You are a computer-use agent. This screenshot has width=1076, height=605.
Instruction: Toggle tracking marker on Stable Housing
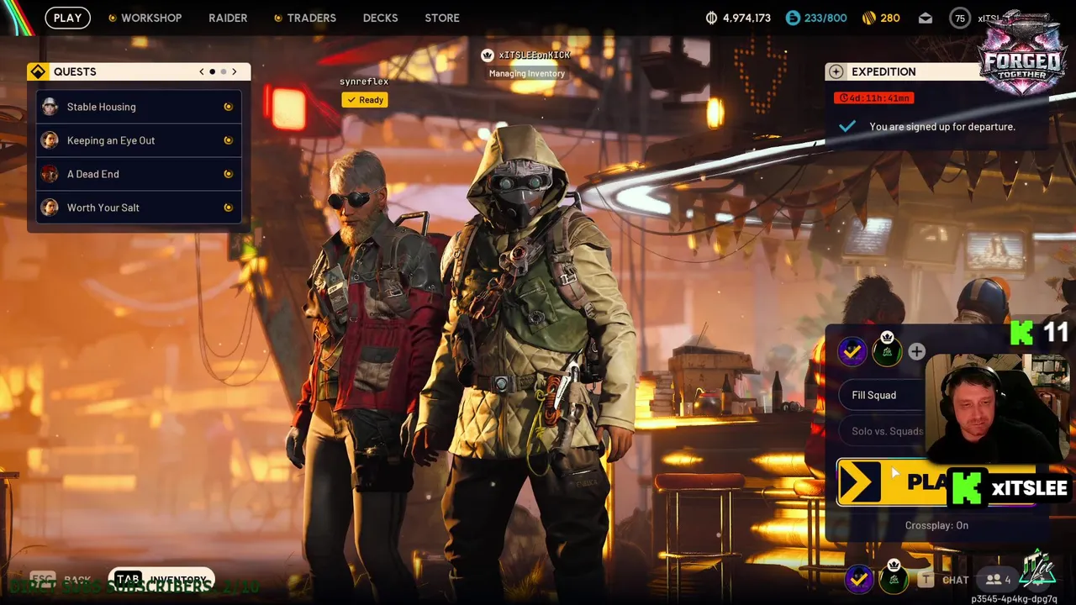[228, 107]
